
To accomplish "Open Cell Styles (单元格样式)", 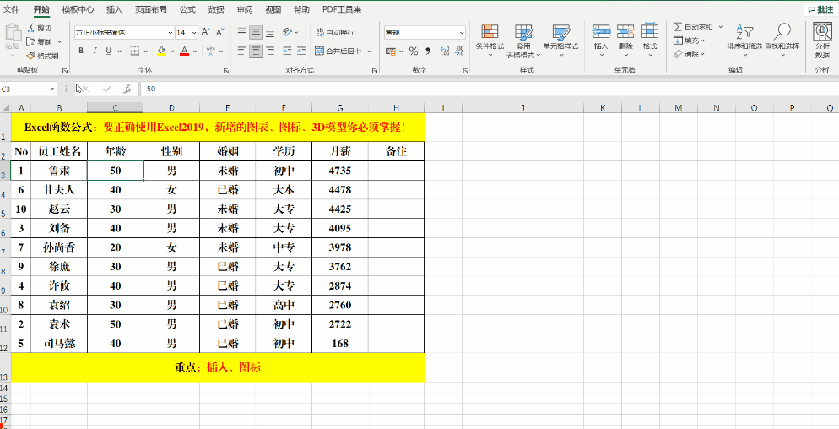I will pos(560,41).
